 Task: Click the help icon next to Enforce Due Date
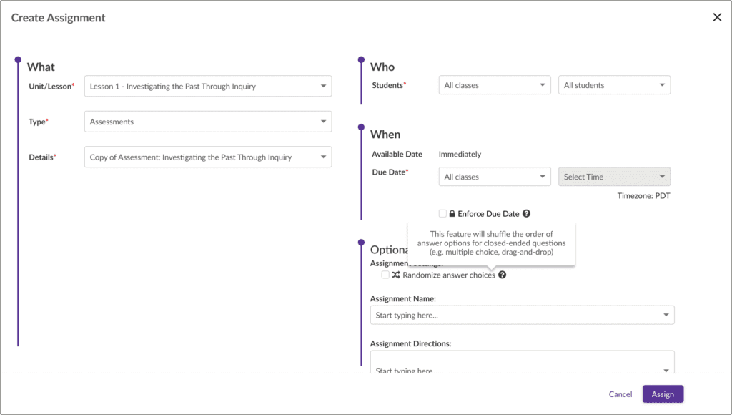pyautogui.click(x=526, y=213)
